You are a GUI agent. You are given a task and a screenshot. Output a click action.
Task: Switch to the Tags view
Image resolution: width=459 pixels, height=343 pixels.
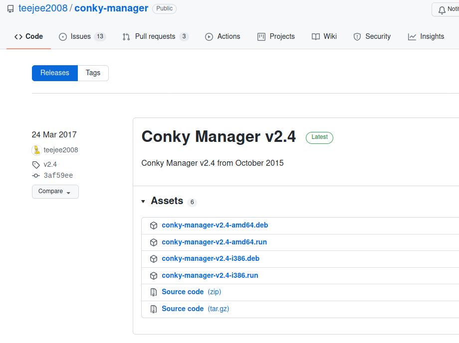tap(93, 73)
